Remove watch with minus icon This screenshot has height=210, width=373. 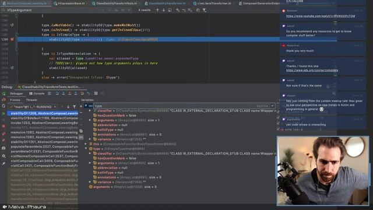pos(81,113)
